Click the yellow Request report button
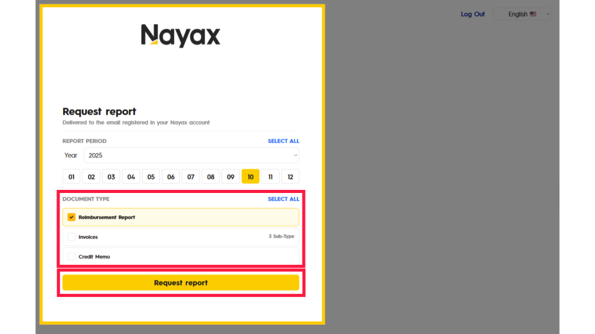Viewport: 595px width, 334px height. 180,283
